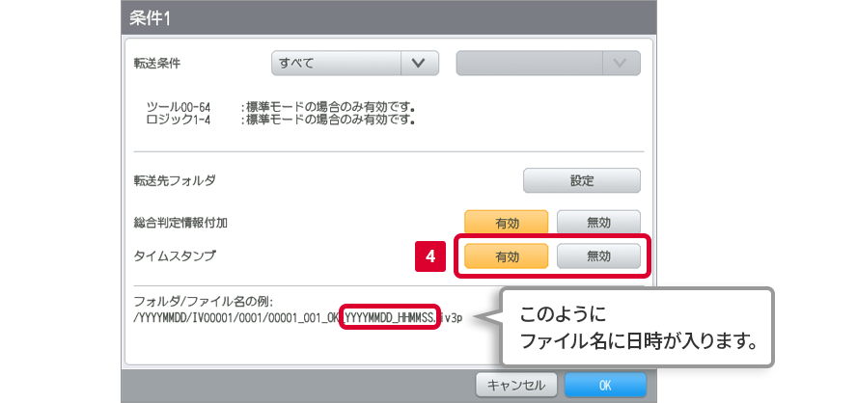
Task: Open 転送先フォルダ 設定 button
Action: coord(581,180)
